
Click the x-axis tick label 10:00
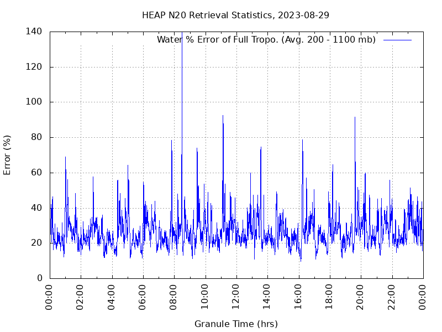(x=204, y=297)
